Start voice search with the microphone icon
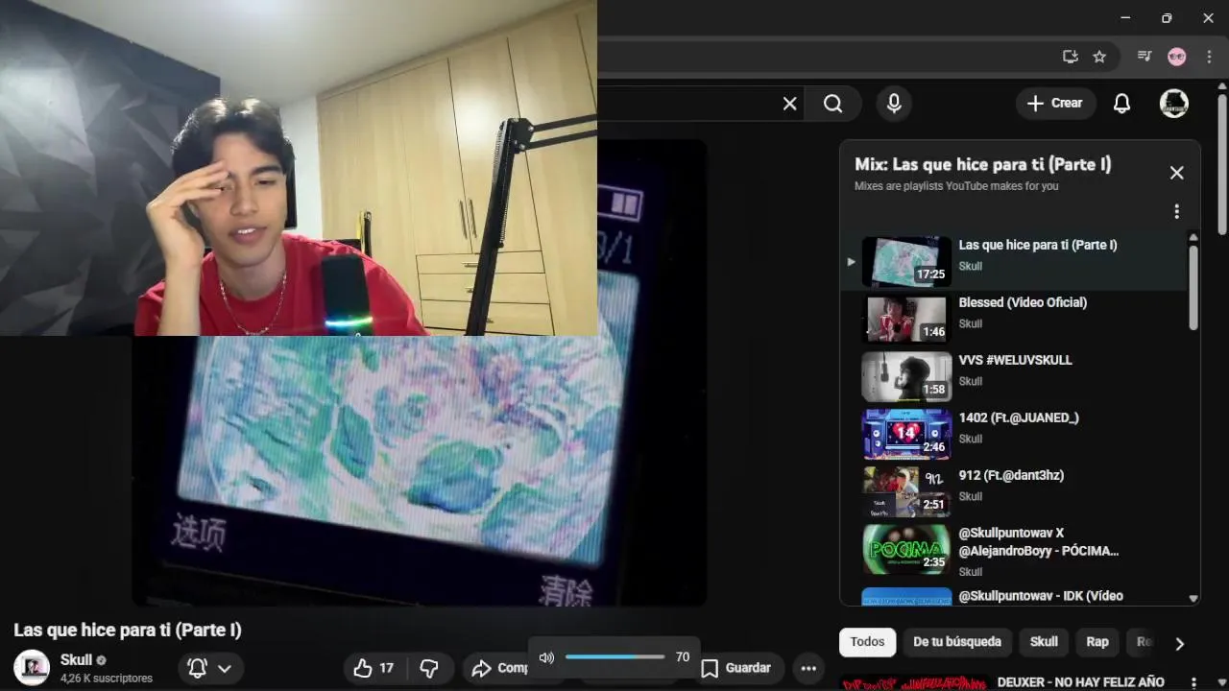1229x691 pixels. tap(894, 104)
